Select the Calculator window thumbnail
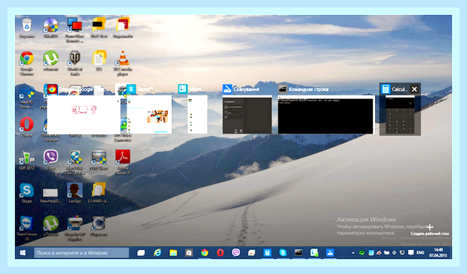The image size is (467, 274). [400, 115]
